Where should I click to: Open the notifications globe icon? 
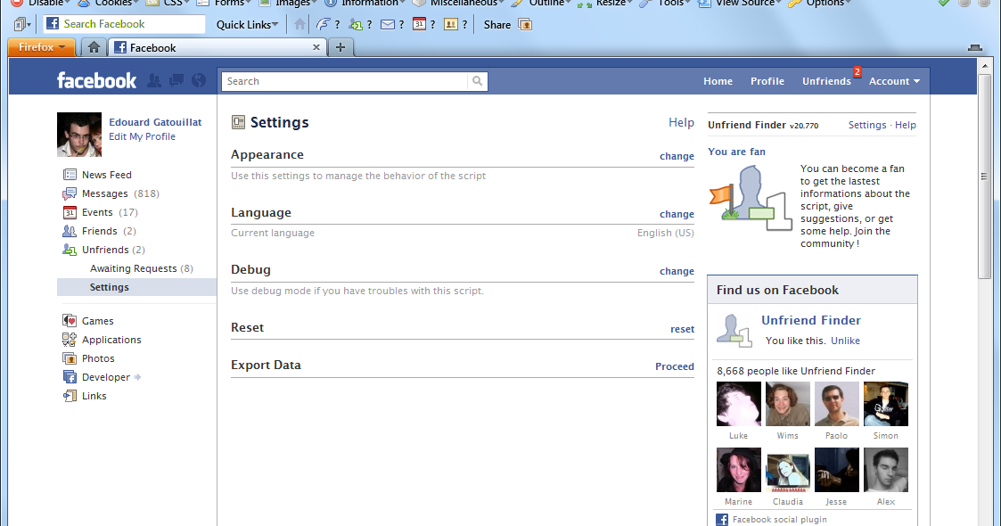pos(198,80)
